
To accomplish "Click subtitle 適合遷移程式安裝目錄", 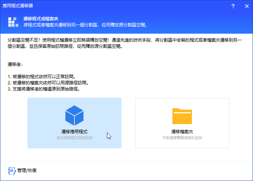I will click(74, 138).
